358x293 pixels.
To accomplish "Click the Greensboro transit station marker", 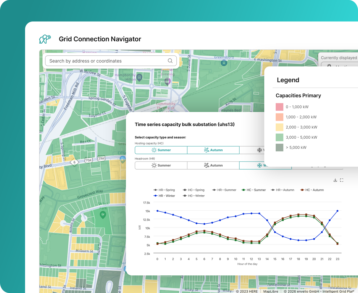I will point(224,63).
